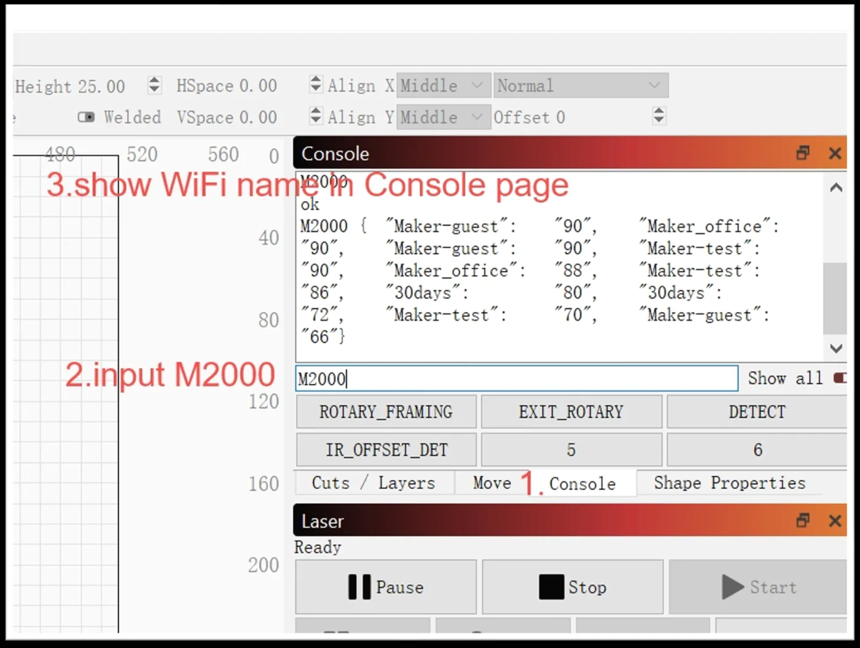Click macro button 6
Screen dimensions: 860x648
point(757,450)
